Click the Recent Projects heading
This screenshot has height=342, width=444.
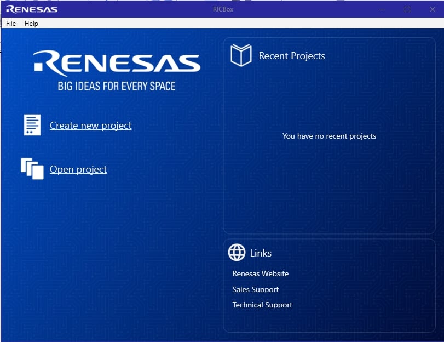tap(291, 56)
